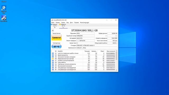The height and width of the screenshot is (95, 169).
Task: Switch to the Хорошо 31 °C disk D:
Action: (x=54, y=26)
